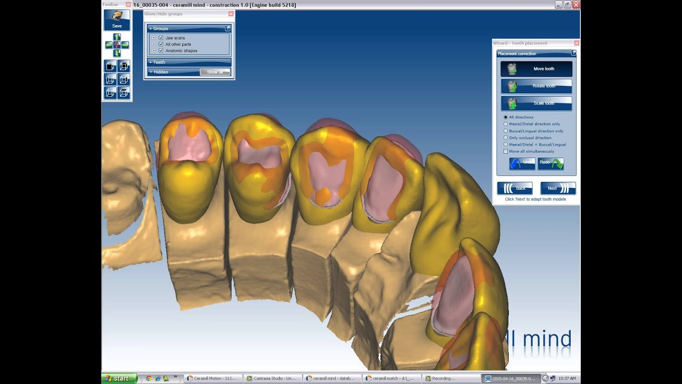Select view cube with black back face, top row
The image size is (682, 384).
[x=124, y=66]
